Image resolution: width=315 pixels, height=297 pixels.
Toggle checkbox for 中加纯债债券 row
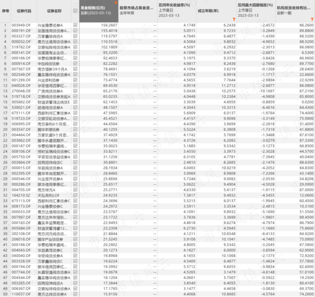(x=75, y=64)
